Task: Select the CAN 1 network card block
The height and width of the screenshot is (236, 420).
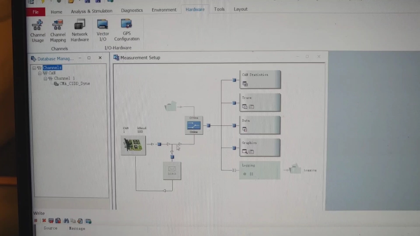Action: click(x=133, y=145)
